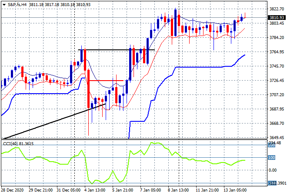Click the CCI 0.00 level label
Screen dimensions: 287x195
tap(273, 170)
